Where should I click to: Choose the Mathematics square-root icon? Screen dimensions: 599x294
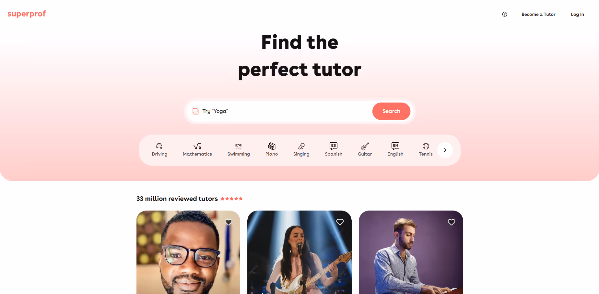coord(197,146)
